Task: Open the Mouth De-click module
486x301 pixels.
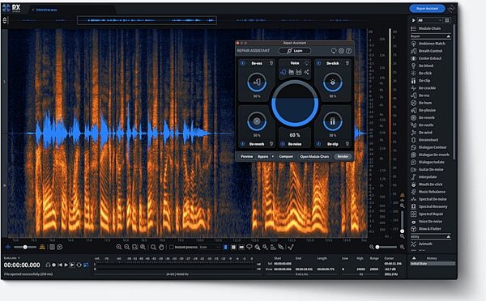Action: pyautogui.click(x=427, y=184)
